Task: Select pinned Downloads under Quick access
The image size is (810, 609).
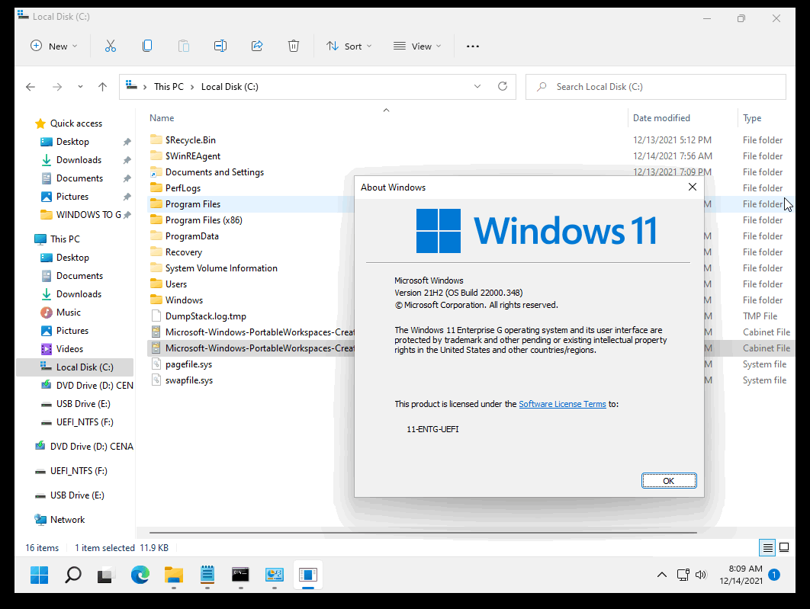Action: [x=79, y=160]
